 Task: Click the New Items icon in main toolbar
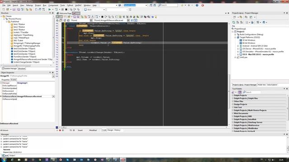[x=4, y=9]
